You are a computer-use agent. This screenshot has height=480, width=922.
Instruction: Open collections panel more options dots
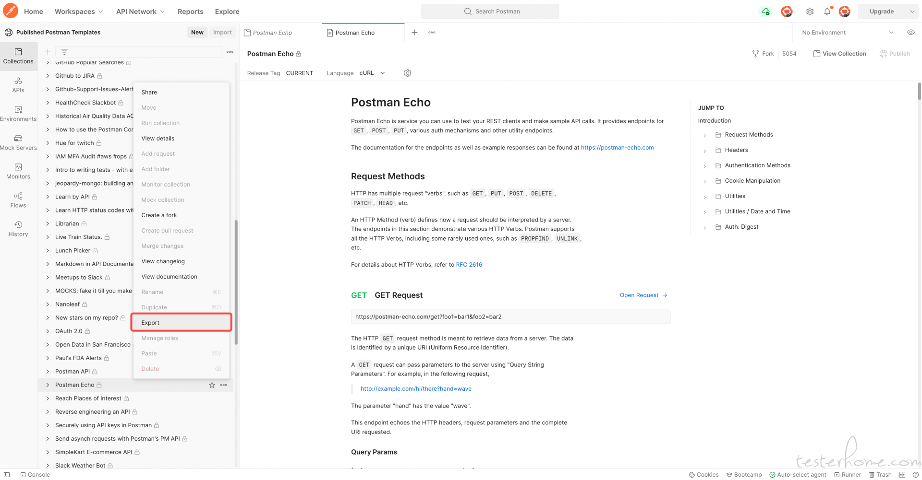[230, 52]
